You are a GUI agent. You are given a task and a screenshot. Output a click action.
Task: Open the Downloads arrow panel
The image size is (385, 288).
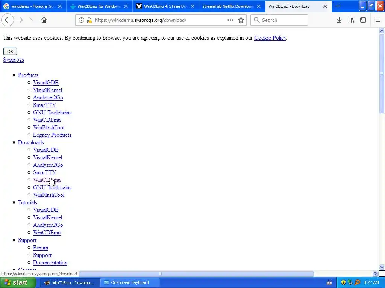click(339, 20)
